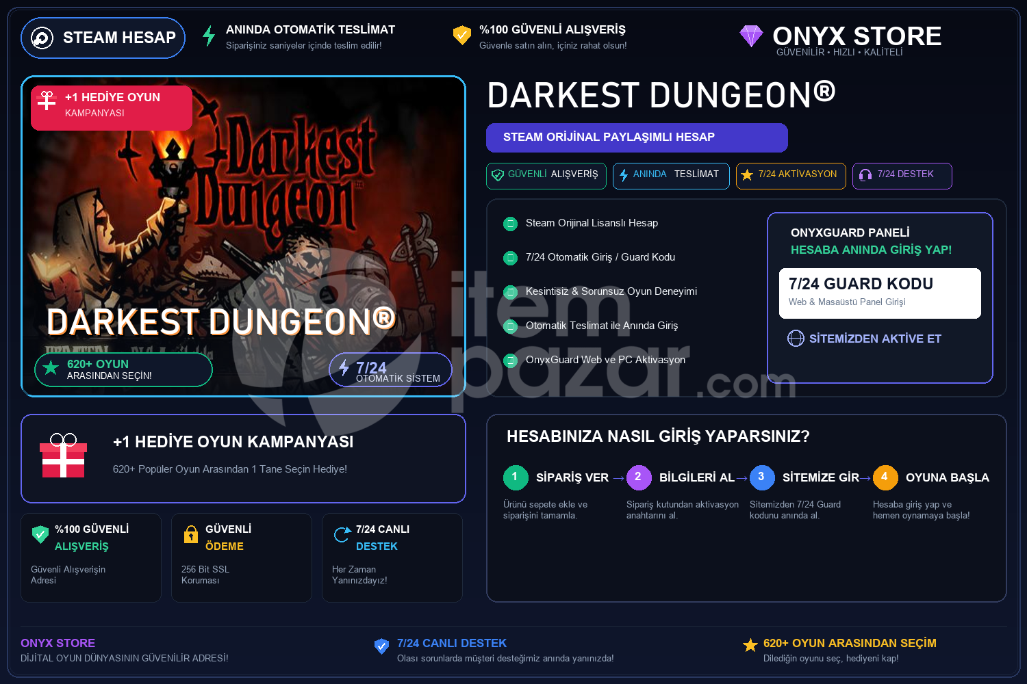
Task: Click the Sipariş Ver step label
Action: [x=572, y=477]
